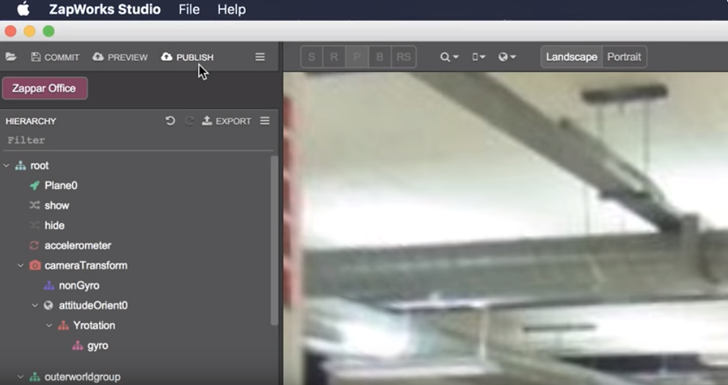This screenshot has height=385, width=728.
Task: Click the root group icon
Action: tap(20, 166)
